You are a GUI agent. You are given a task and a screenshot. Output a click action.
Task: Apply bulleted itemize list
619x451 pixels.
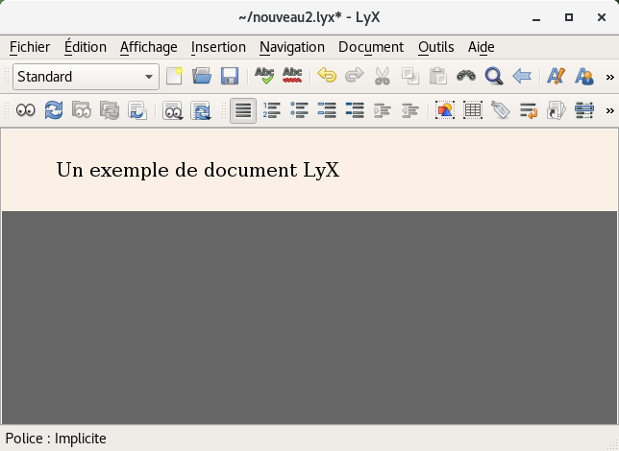pos(299,110)
